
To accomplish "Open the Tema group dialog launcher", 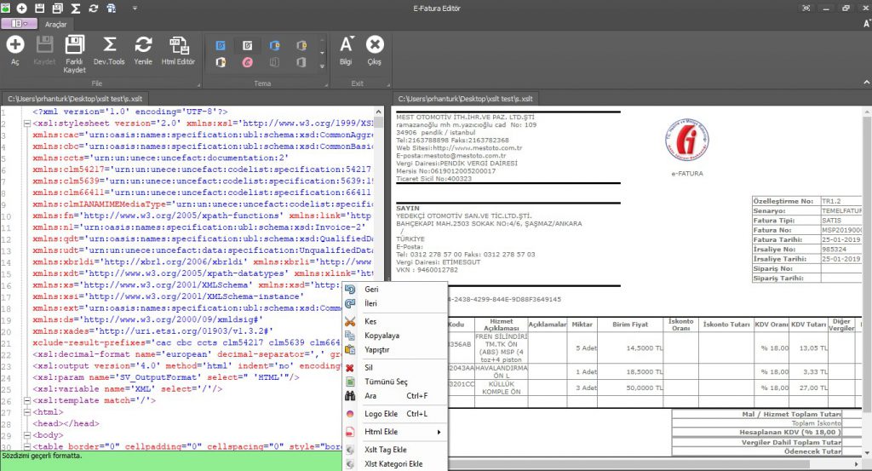I will tap(326, 85).
